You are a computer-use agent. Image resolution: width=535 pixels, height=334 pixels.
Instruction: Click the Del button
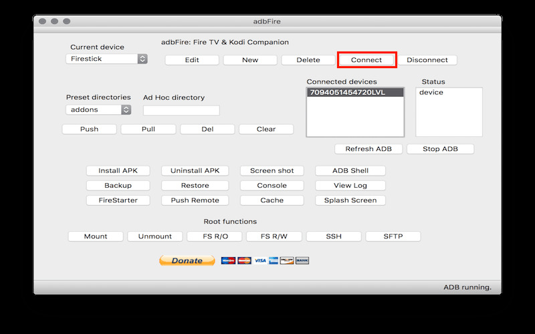click(207, 129)
